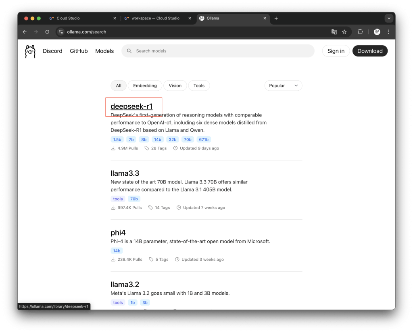Image resolution: width=413 pixels, height=333 pixels.
Task: Focus the Search models field
Action: (218, 51)
